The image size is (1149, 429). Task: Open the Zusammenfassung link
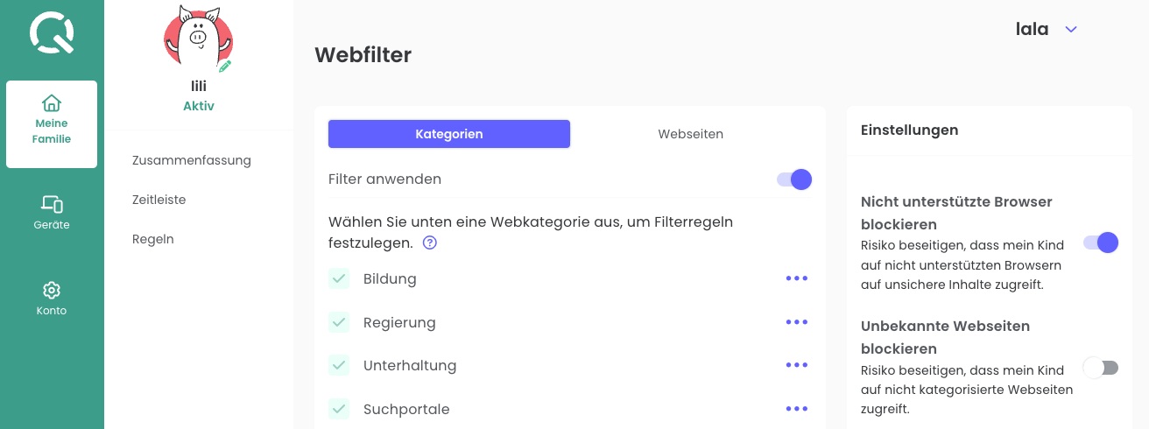click(192, 160)
